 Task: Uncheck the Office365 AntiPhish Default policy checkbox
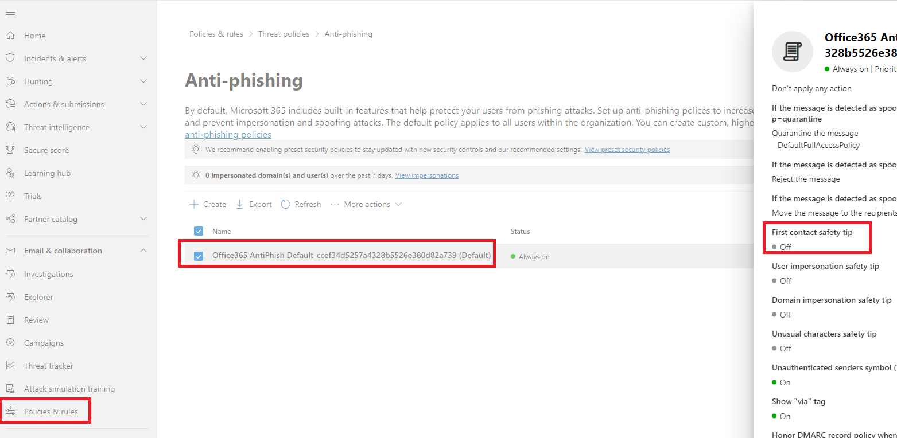point(199,256)
